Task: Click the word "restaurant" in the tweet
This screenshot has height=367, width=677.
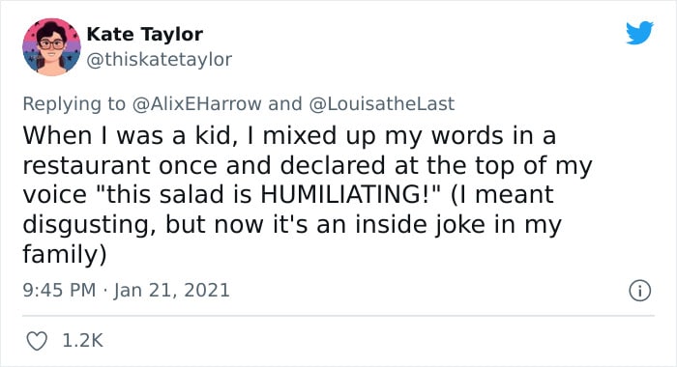Action: point(87,165)
